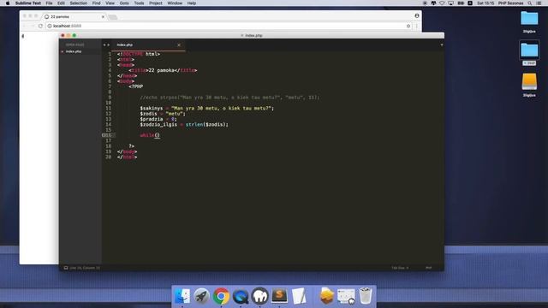Click the strlen function call on line 14
This screenshot has height=308, width=548.
point(195,124)
